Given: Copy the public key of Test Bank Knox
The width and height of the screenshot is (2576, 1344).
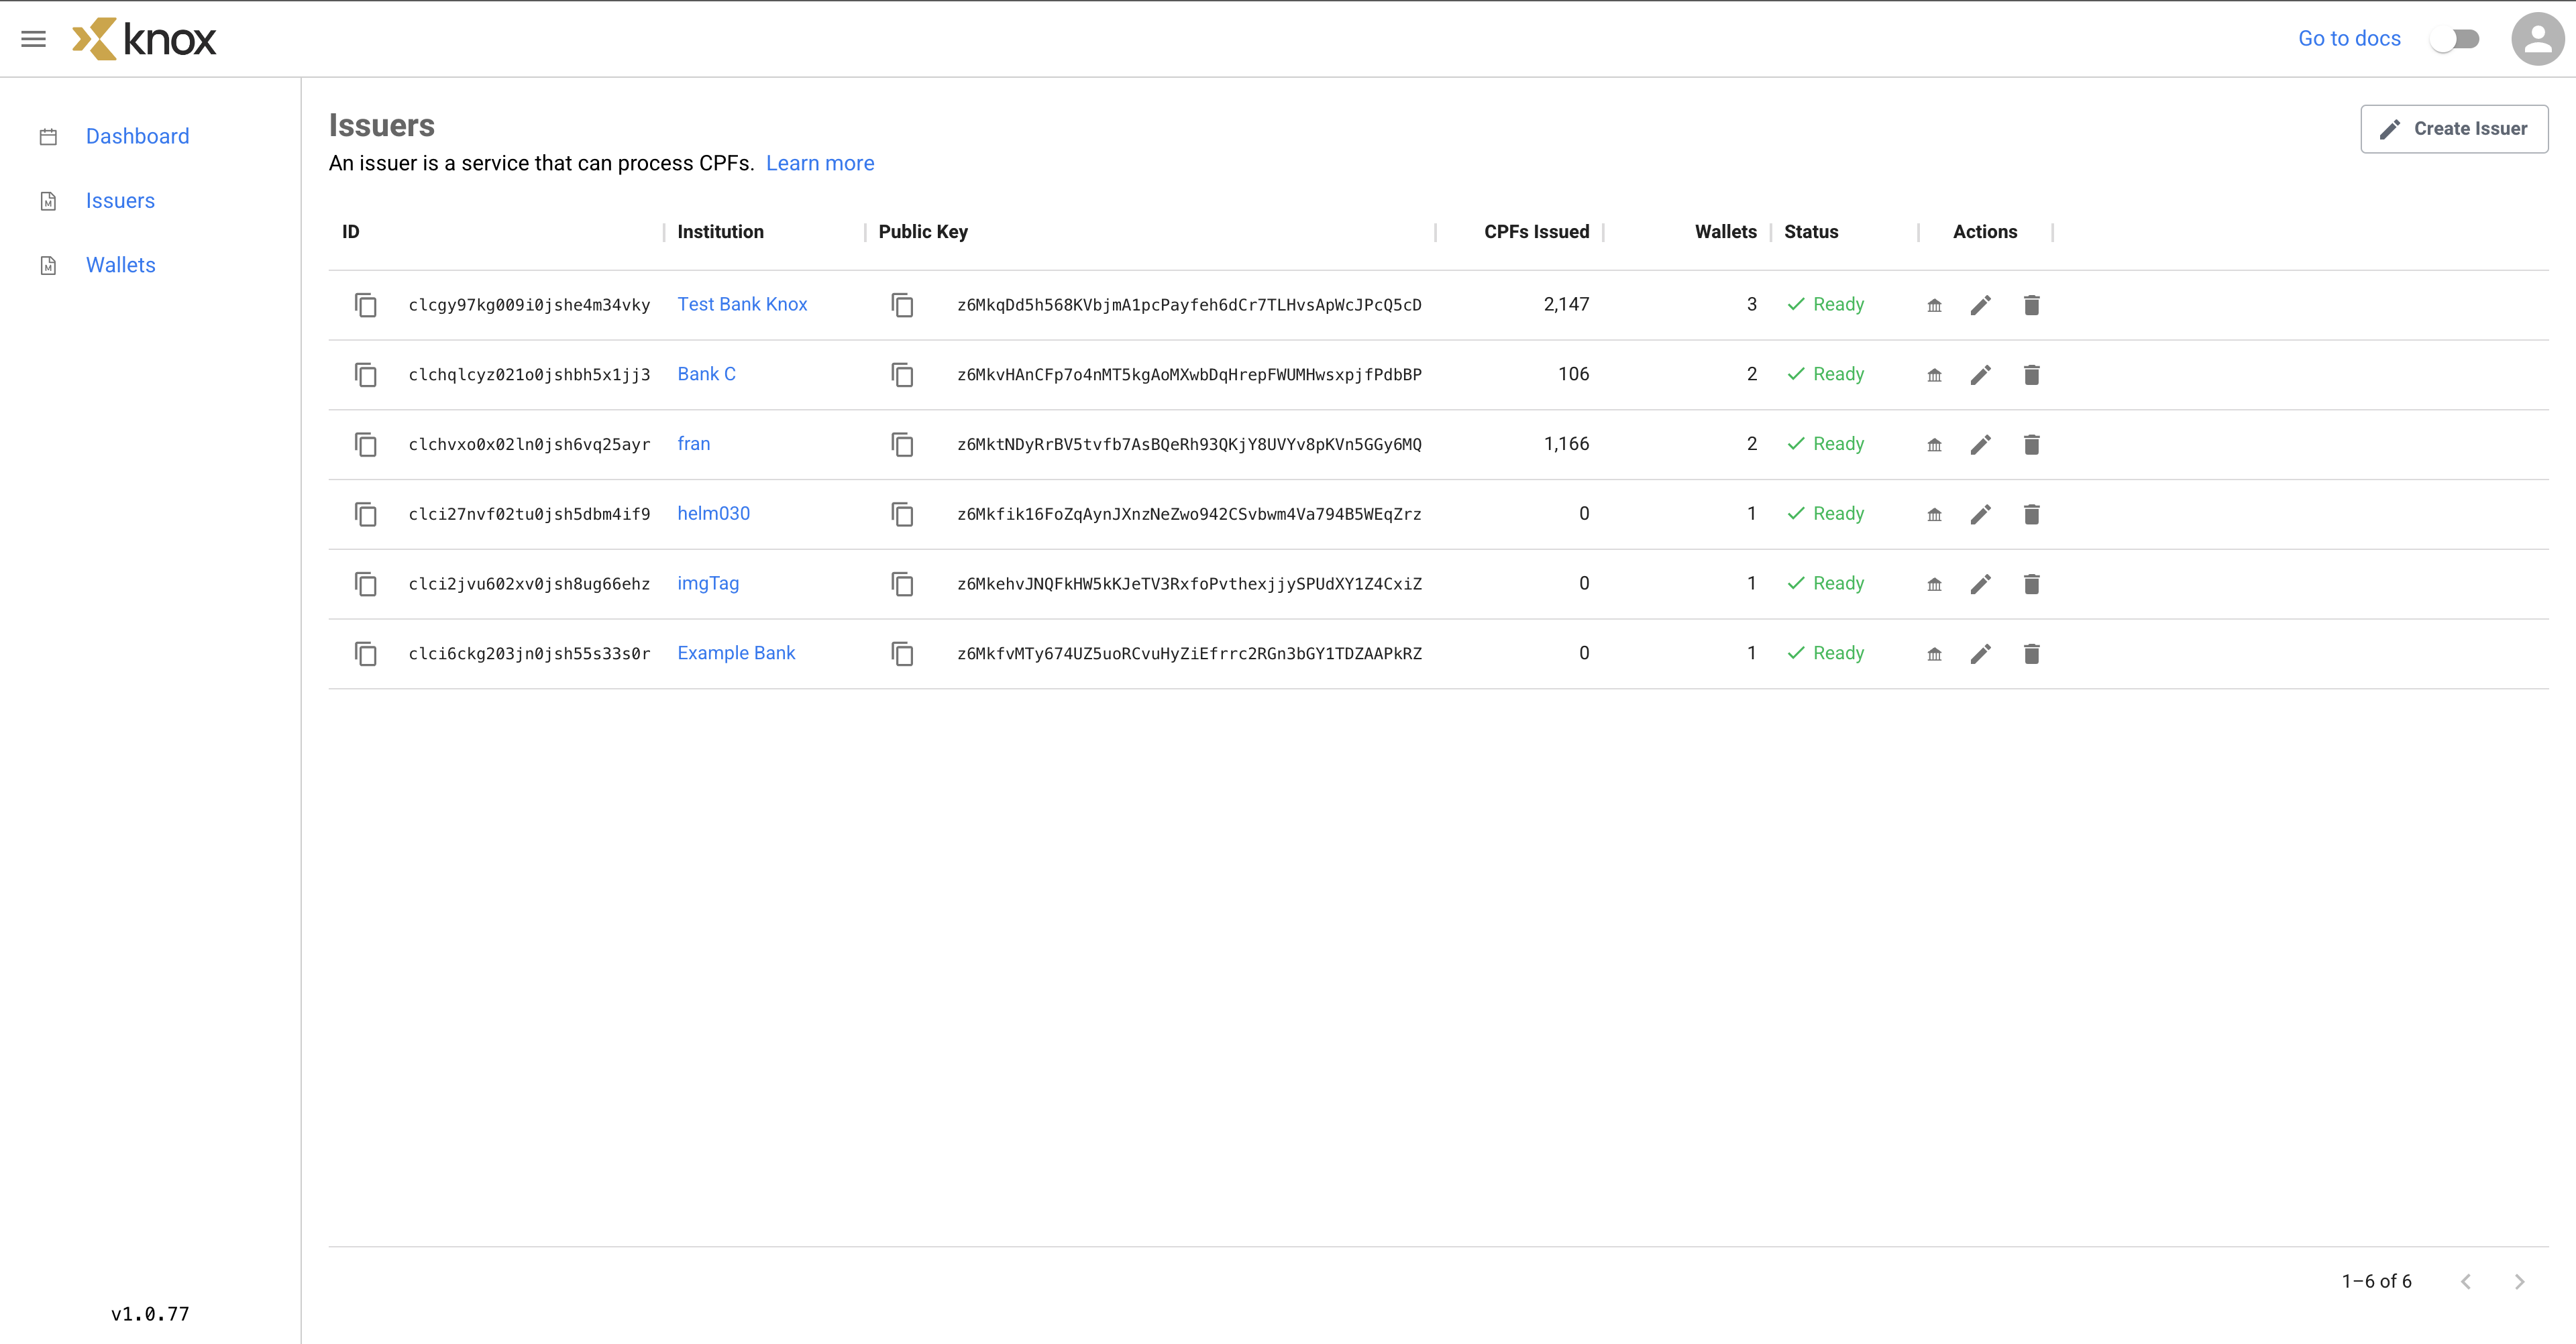Looking at the screenshot, I should pos(902,305).
